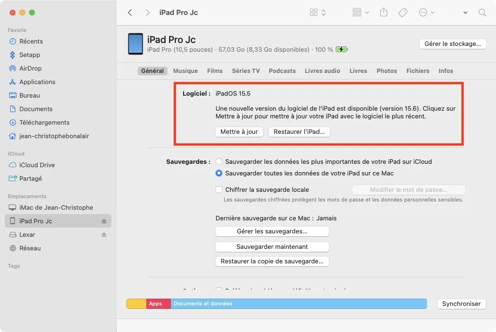The image size is (496, 332).
Task: Eject the Lexar drive
Action: pos(104,235)
